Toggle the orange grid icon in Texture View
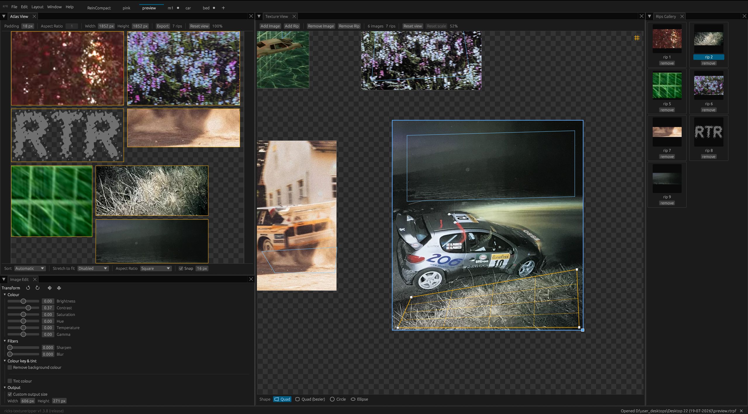 [x=637, y=38]
